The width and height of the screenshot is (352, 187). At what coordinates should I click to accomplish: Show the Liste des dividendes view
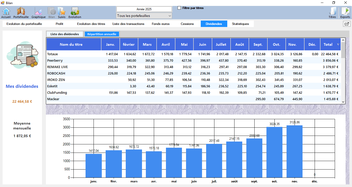(x=65, y=34)
